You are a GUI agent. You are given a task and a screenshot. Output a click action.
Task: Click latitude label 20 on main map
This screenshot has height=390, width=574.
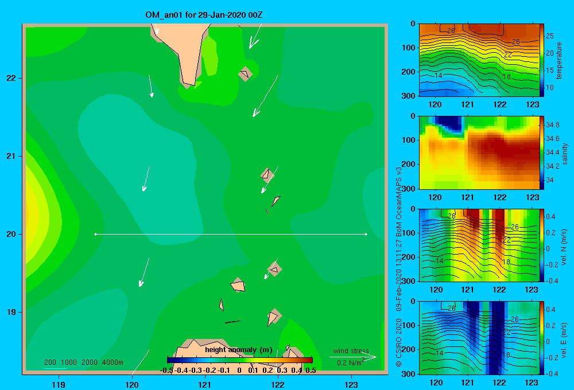(11, 234)
